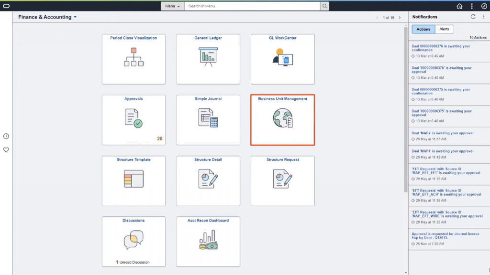Open the Menu dropdown in header
Image resolution: width=490 pixels, height=275 pixels.
(x=172, y=6)
